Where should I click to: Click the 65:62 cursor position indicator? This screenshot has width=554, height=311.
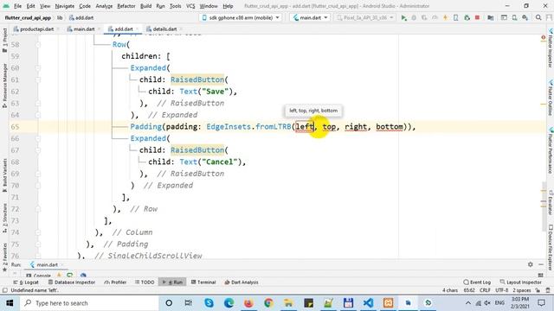(x=469, y=290)
